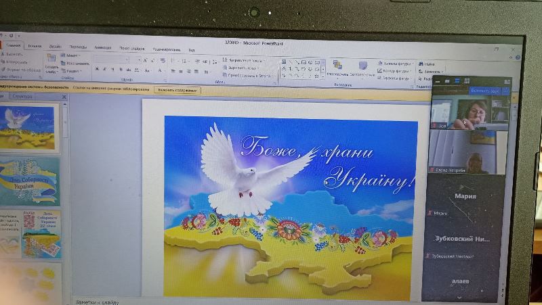Viewport: 542px width, 305px height.
Task: Click the increase font size icon
Action: point(146,61)
